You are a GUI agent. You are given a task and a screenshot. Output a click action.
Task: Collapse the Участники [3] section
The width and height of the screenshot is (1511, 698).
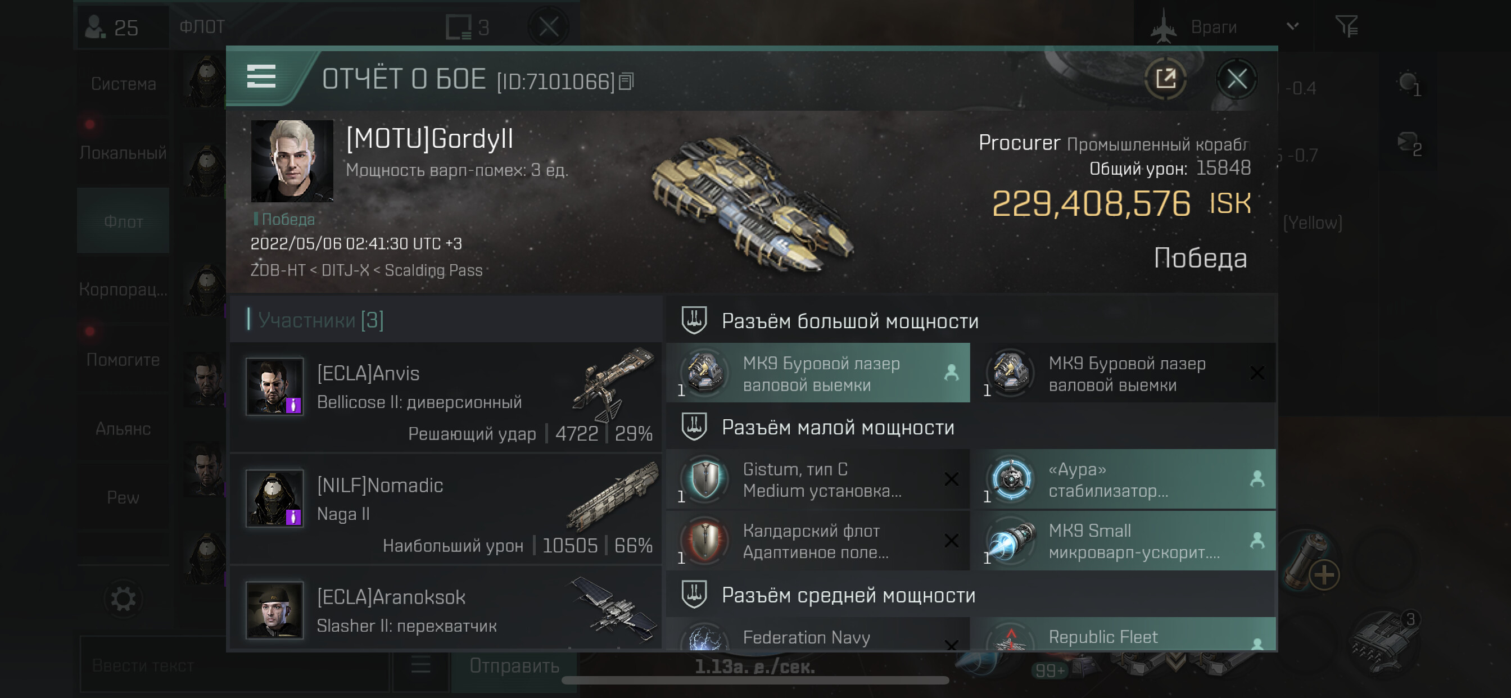click(320, 320)
